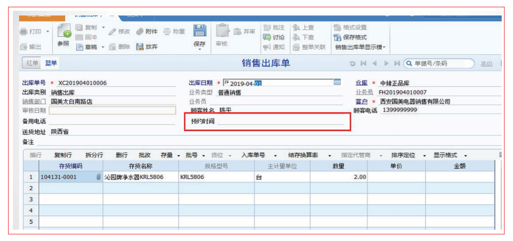Expand the 显示格式 dropdown in grid toolbar
This screenshot has width=513, height=241.
coord(465,155)
